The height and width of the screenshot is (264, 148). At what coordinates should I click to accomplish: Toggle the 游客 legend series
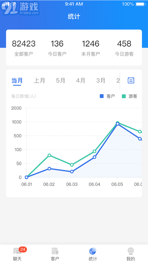pos(130,96)
